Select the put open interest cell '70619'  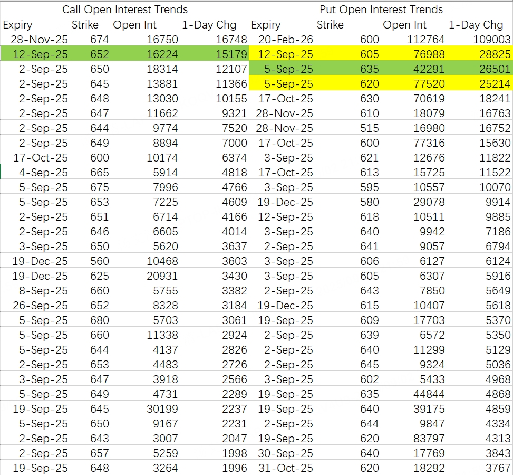[x=414, y=98]
